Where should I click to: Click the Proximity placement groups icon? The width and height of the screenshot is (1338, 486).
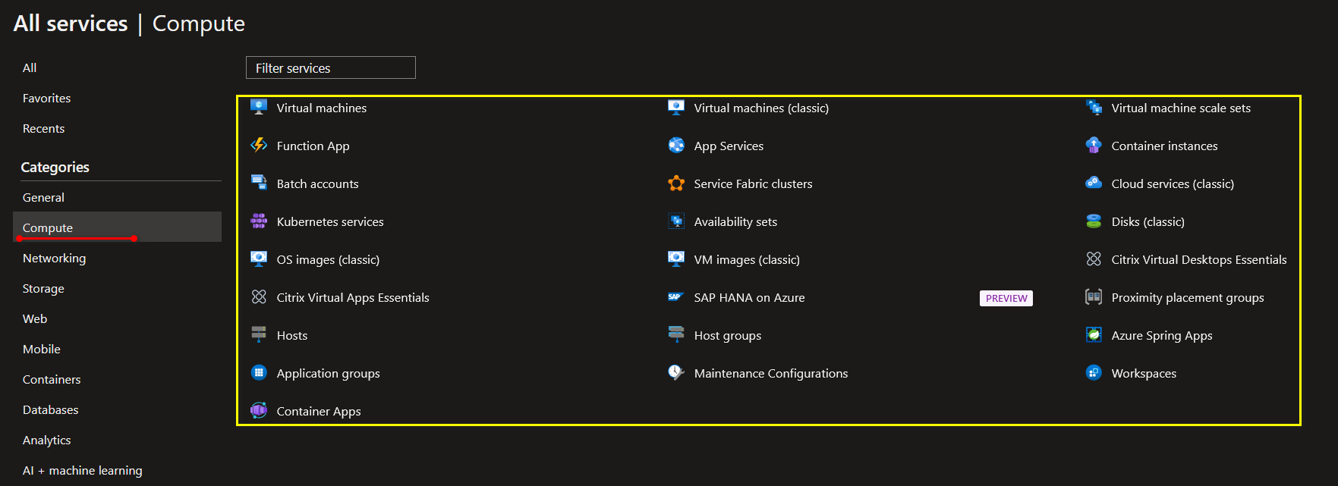click(x=1094, y=296)
